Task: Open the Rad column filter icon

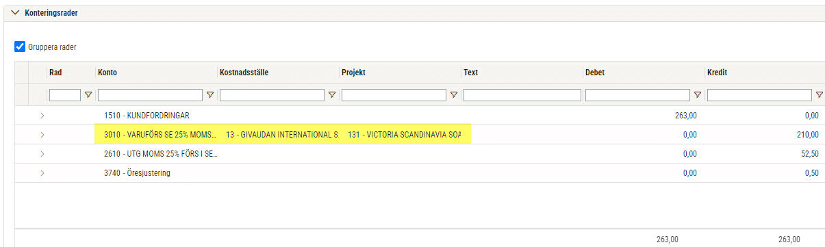Action: 88,95
